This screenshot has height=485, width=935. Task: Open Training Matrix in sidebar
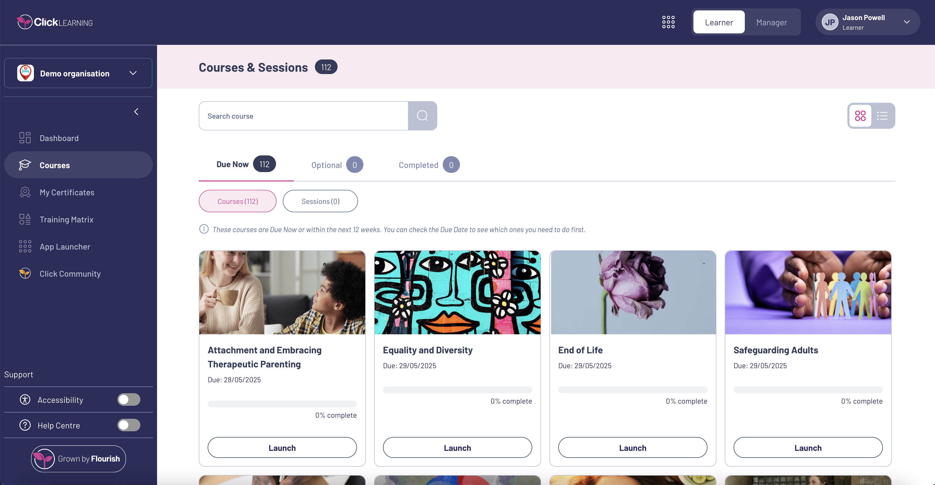pos(67,220)
